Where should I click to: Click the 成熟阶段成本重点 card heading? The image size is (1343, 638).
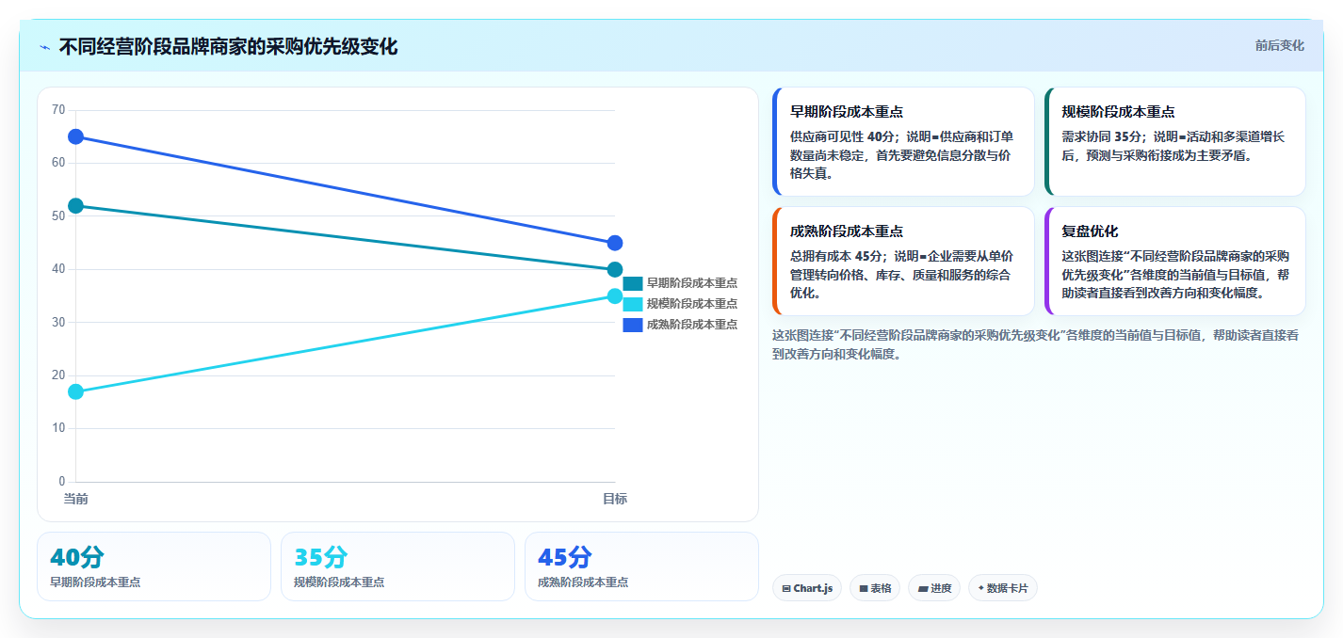(847, 231)
